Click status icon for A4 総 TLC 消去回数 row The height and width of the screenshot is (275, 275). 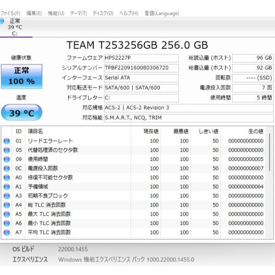7,205
